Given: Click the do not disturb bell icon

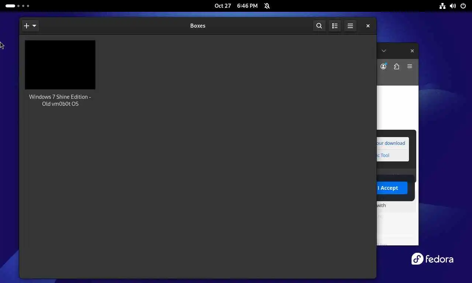Looking at the screenshot, I should coord(267,6).
